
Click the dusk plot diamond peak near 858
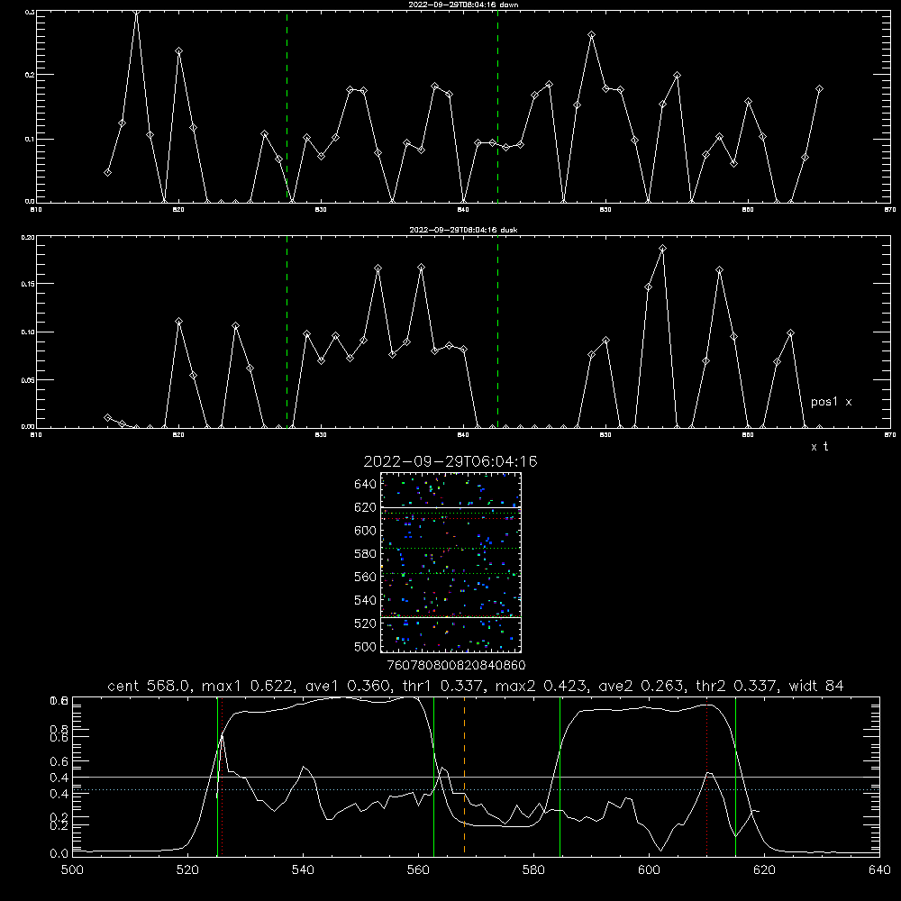tap(719, 270)
